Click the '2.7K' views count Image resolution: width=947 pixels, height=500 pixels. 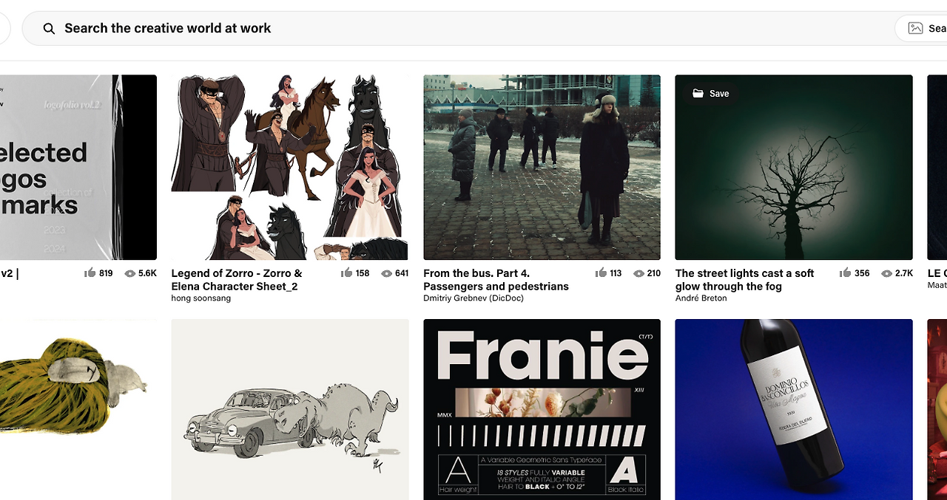[x=904, y=273]
